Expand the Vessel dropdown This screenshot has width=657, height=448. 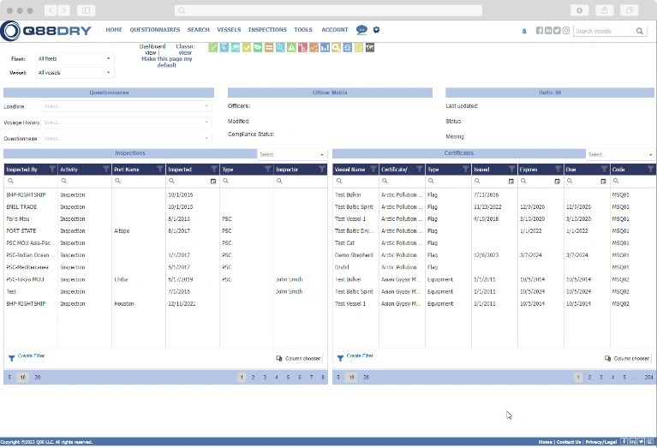coord(75,73)
